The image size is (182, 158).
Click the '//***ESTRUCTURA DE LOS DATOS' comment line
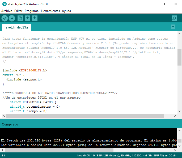pyautogui.click(x=60, y=93)
